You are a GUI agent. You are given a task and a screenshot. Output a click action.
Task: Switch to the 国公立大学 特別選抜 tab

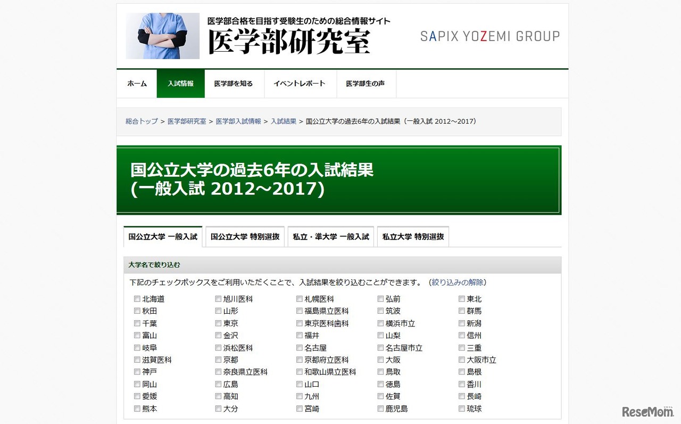pyautogui.click(x=245, y=237)
